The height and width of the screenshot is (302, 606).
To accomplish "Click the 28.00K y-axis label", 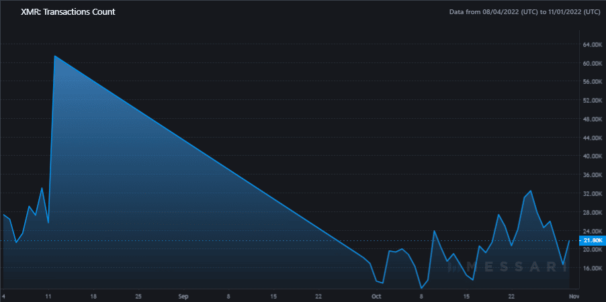I will (x=592, y=212).
